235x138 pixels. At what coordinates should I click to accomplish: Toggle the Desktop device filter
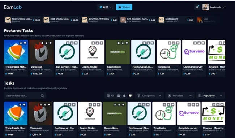[x=130, y=96]
